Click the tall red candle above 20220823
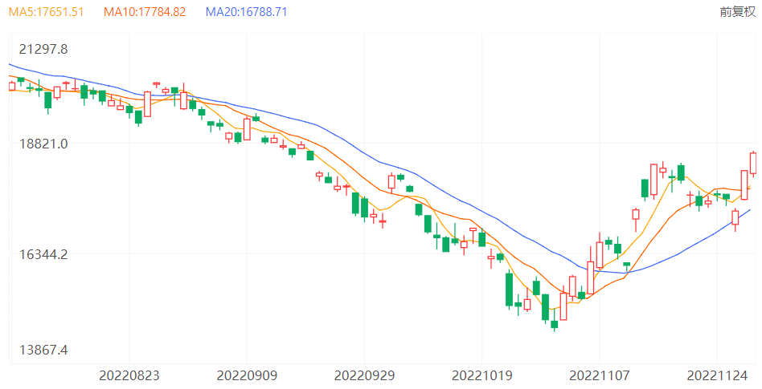Image resolution: width=762 pixels, height=389 pixels. [x=147, y=103]
